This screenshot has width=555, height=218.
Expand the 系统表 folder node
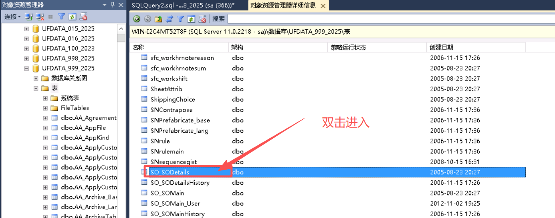click(45, 98)
